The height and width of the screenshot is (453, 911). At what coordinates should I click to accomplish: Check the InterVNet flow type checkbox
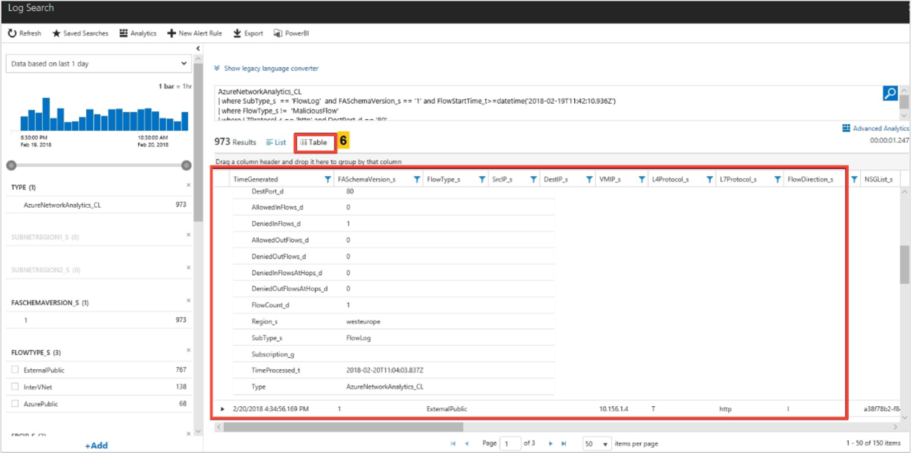15,387
